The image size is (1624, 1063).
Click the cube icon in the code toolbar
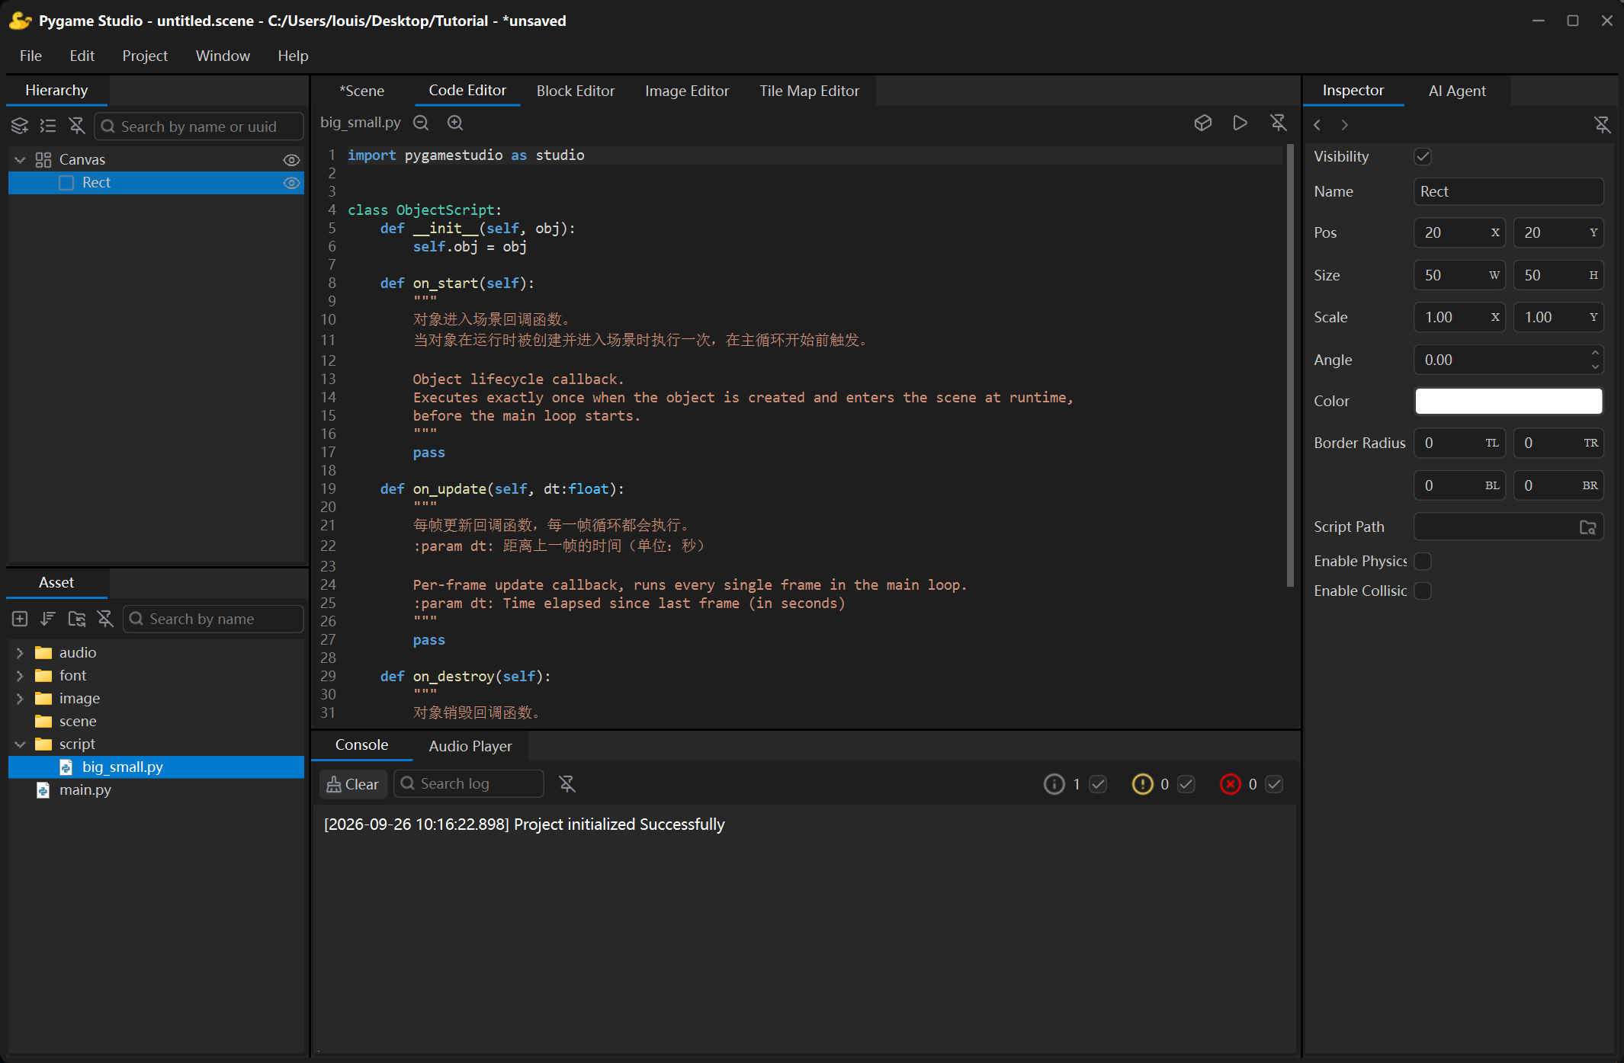click(x=1203, y=123)
